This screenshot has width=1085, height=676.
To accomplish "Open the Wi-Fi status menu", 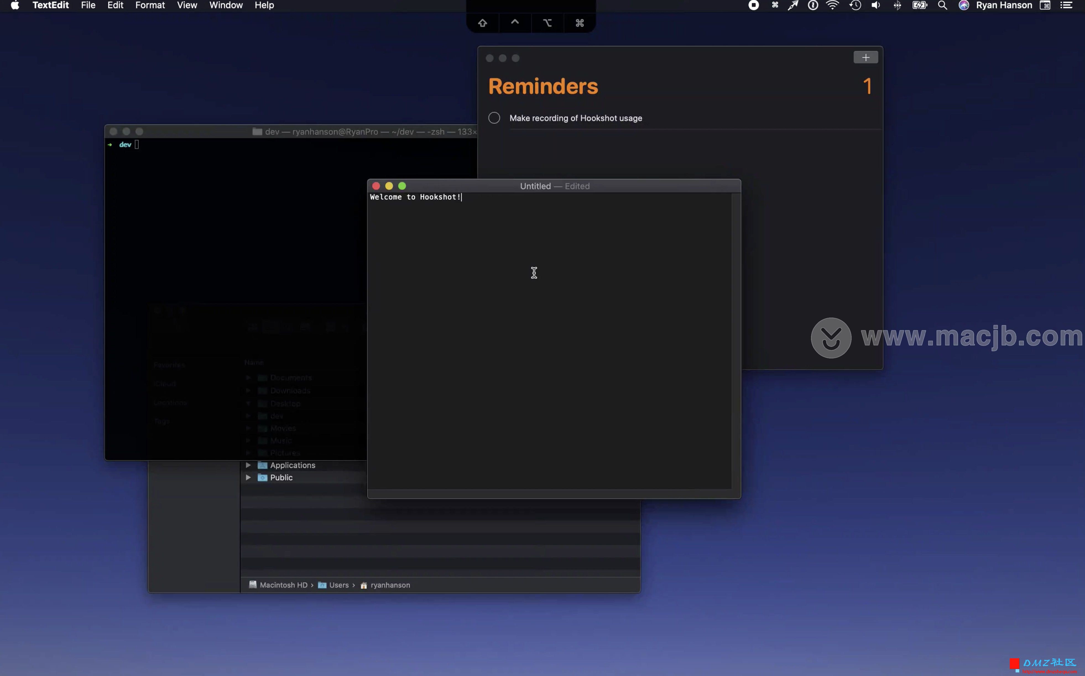I will pos(832,5).
